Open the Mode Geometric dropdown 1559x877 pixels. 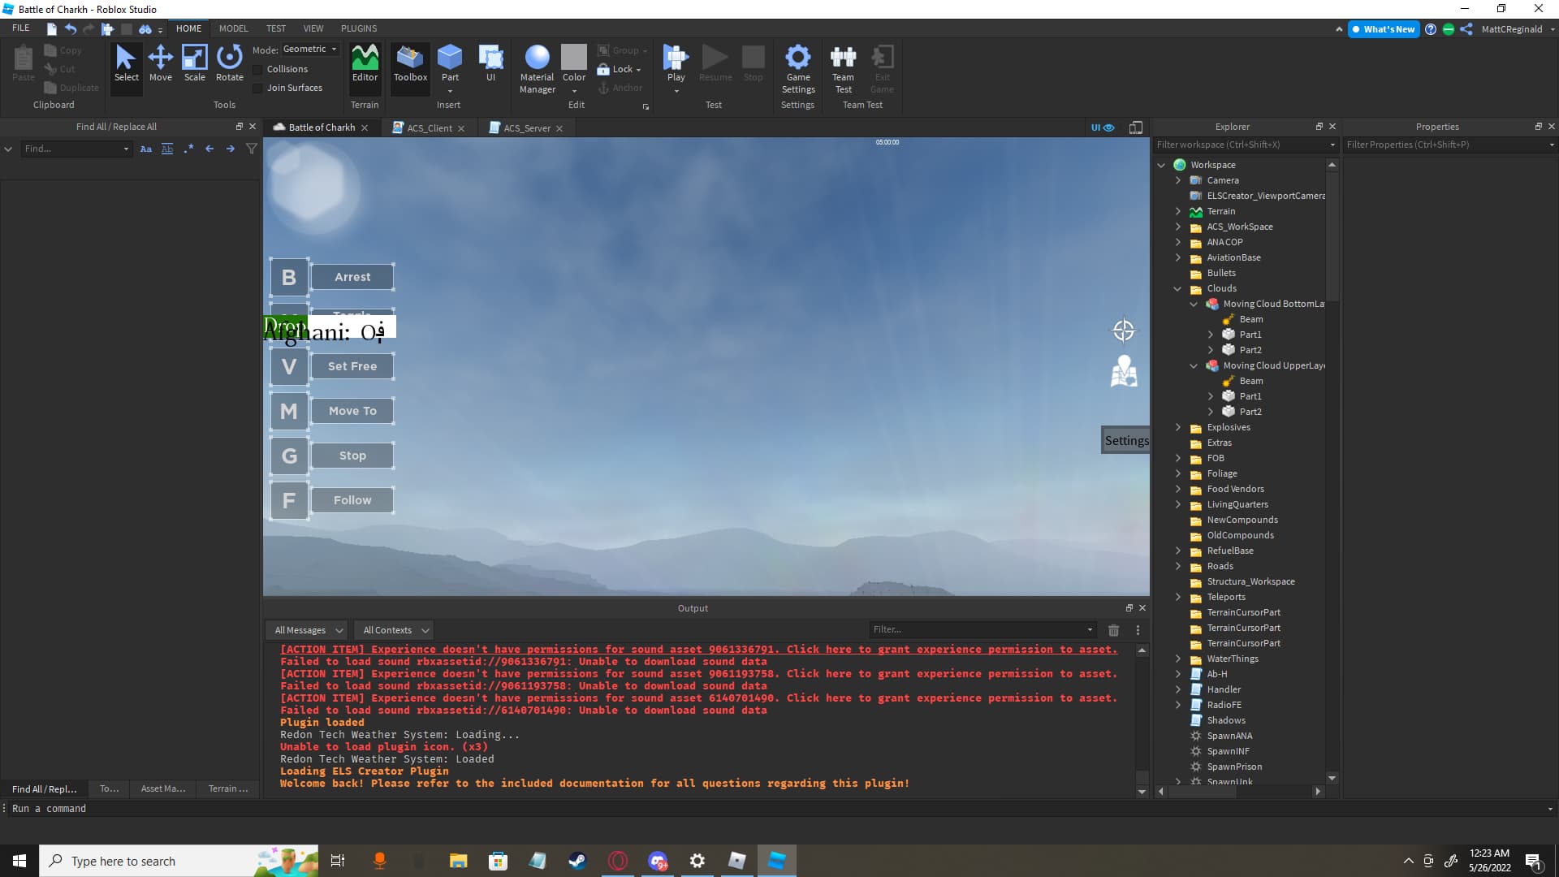coord(310,50)
